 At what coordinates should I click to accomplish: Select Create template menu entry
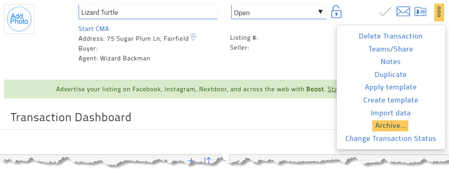pyautogui.click(x=391, y=100)
